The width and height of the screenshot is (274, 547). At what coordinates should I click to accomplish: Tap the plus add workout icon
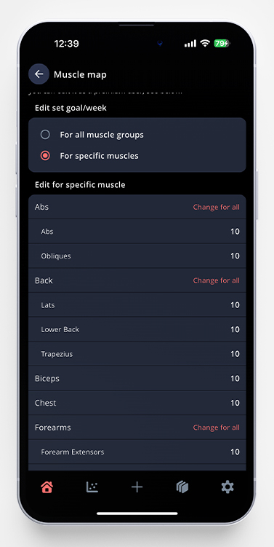137,487
